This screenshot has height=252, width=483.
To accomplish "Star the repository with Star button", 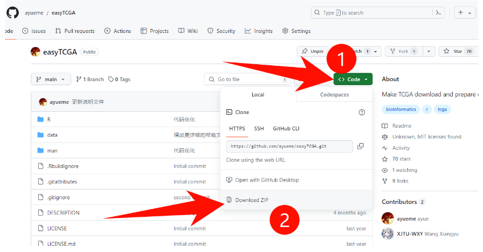I will click(x=458, y=51).
